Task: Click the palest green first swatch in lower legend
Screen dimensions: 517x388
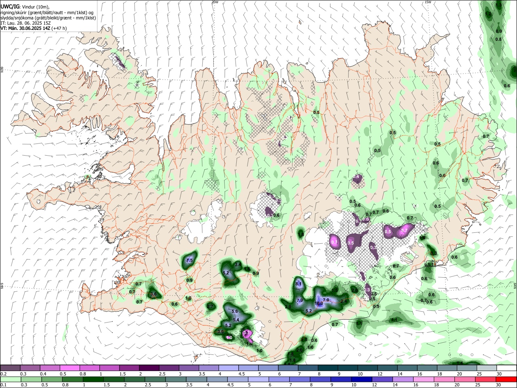Action: (x=10, y=379)
